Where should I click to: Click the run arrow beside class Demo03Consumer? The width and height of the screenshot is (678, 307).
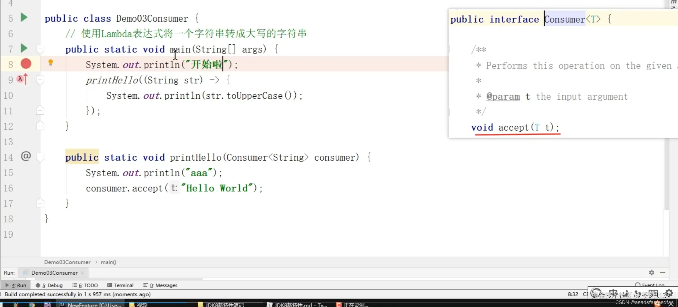24,18
